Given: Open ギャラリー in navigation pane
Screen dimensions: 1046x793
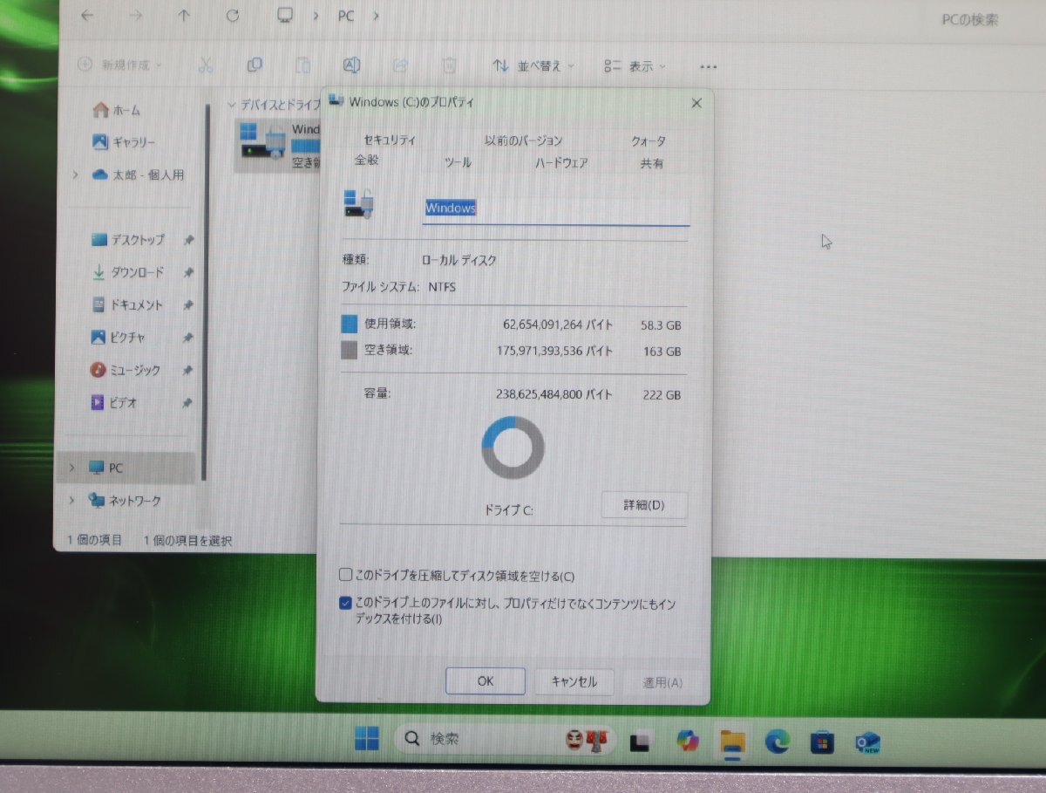Looking at the screenshot, I should [x=123, y=142].
